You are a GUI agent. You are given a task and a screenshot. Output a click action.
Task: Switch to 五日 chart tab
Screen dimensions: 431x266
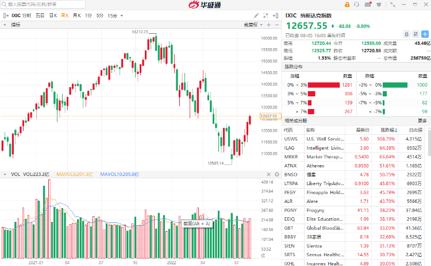[40, 15]
